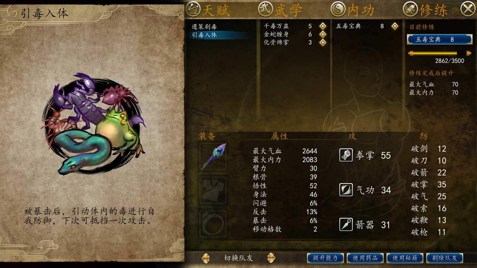
Task: Click the 箭器 projectile weapon icon
Action: (x=346, y=224)
